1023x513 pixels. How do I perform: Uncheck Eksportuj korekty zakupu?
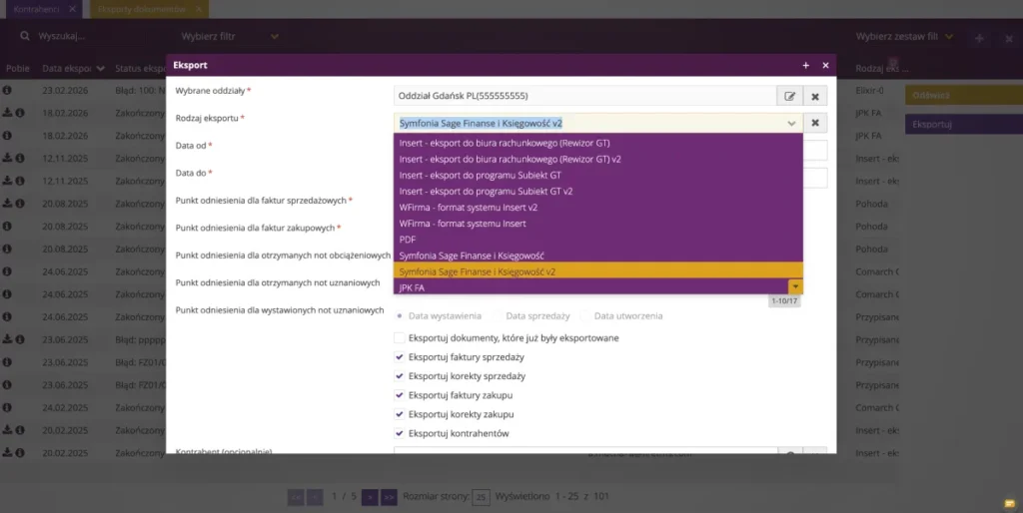(400, 414)
